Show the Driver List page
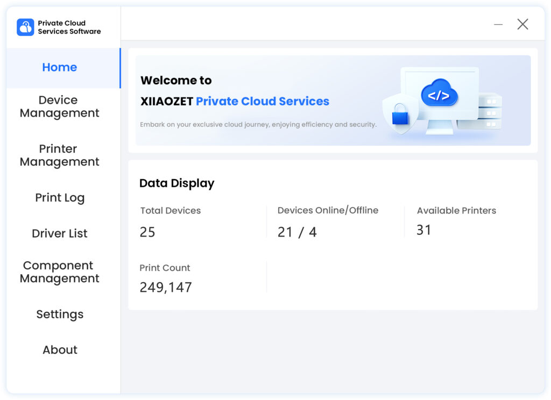Viewport: 551px width, 400px height. point(60,233)
